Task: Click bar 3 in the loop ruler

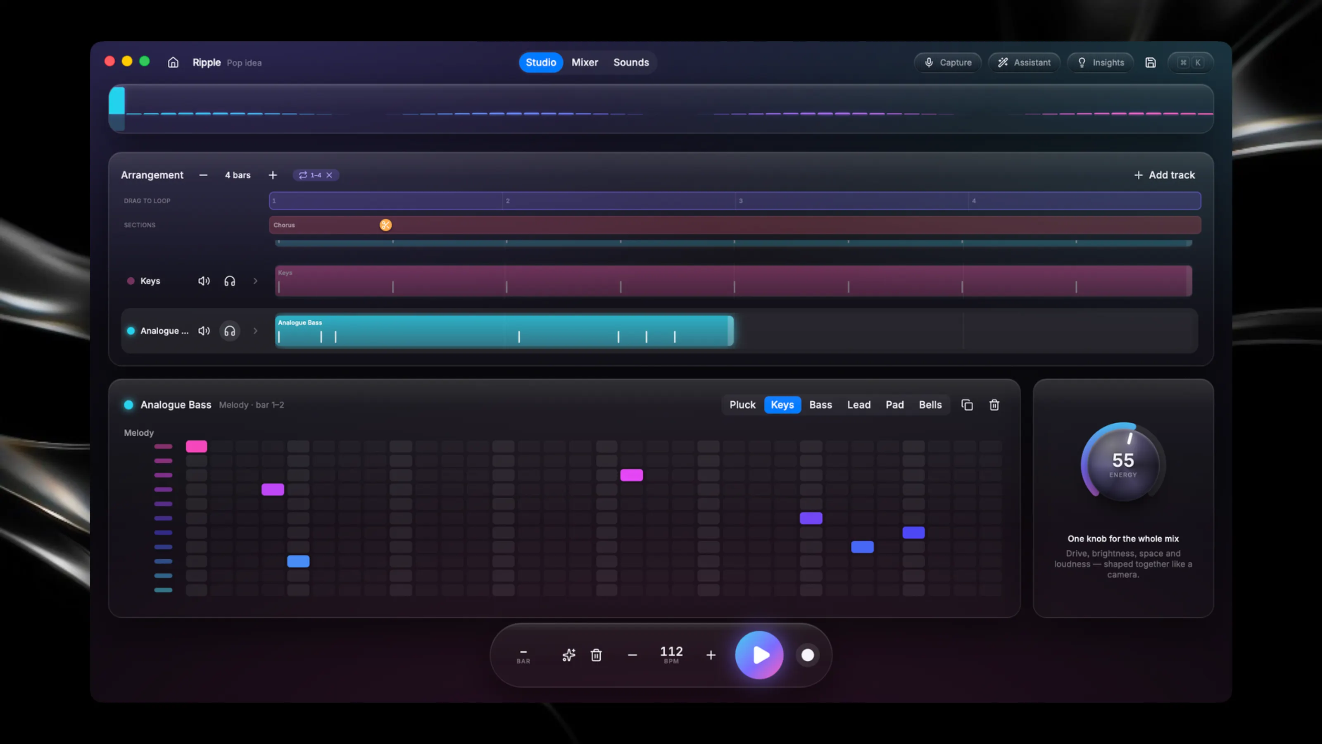Action: pos(852,201)
